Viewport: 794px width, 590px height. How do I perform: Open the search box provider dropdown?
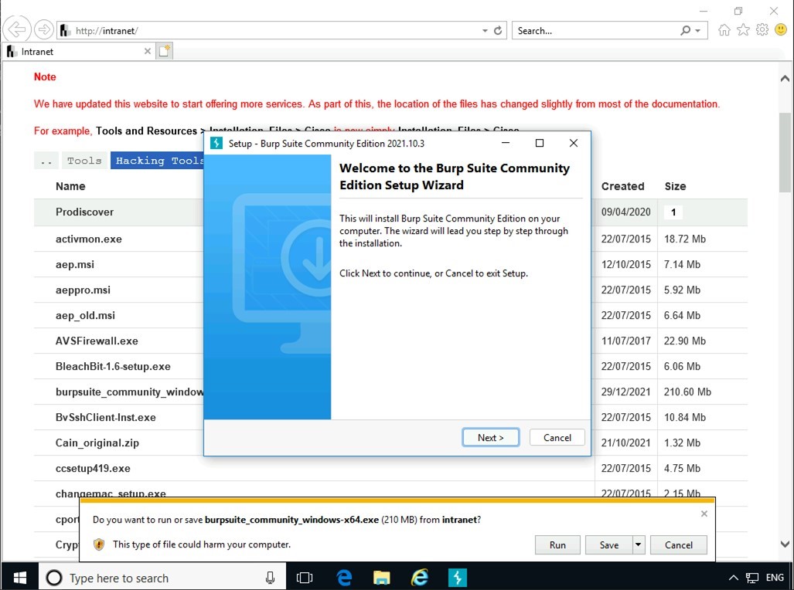[699, 29]
